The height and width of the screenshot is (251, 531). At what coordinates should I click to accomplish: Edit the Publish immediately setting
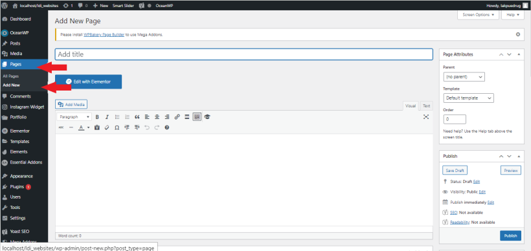coord(491,202)
